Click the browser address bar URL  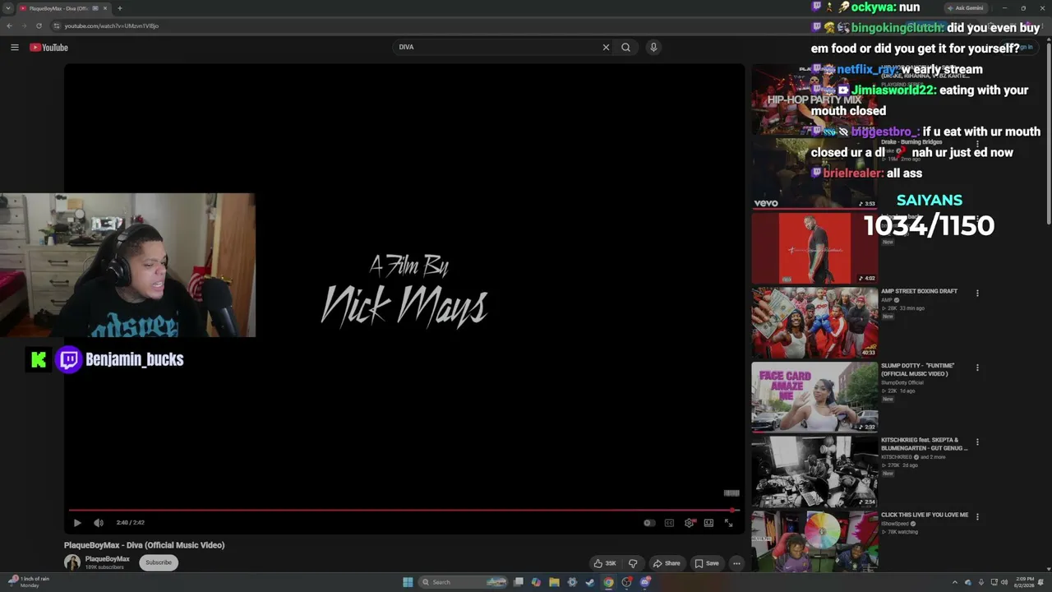(x=112, y=25)
